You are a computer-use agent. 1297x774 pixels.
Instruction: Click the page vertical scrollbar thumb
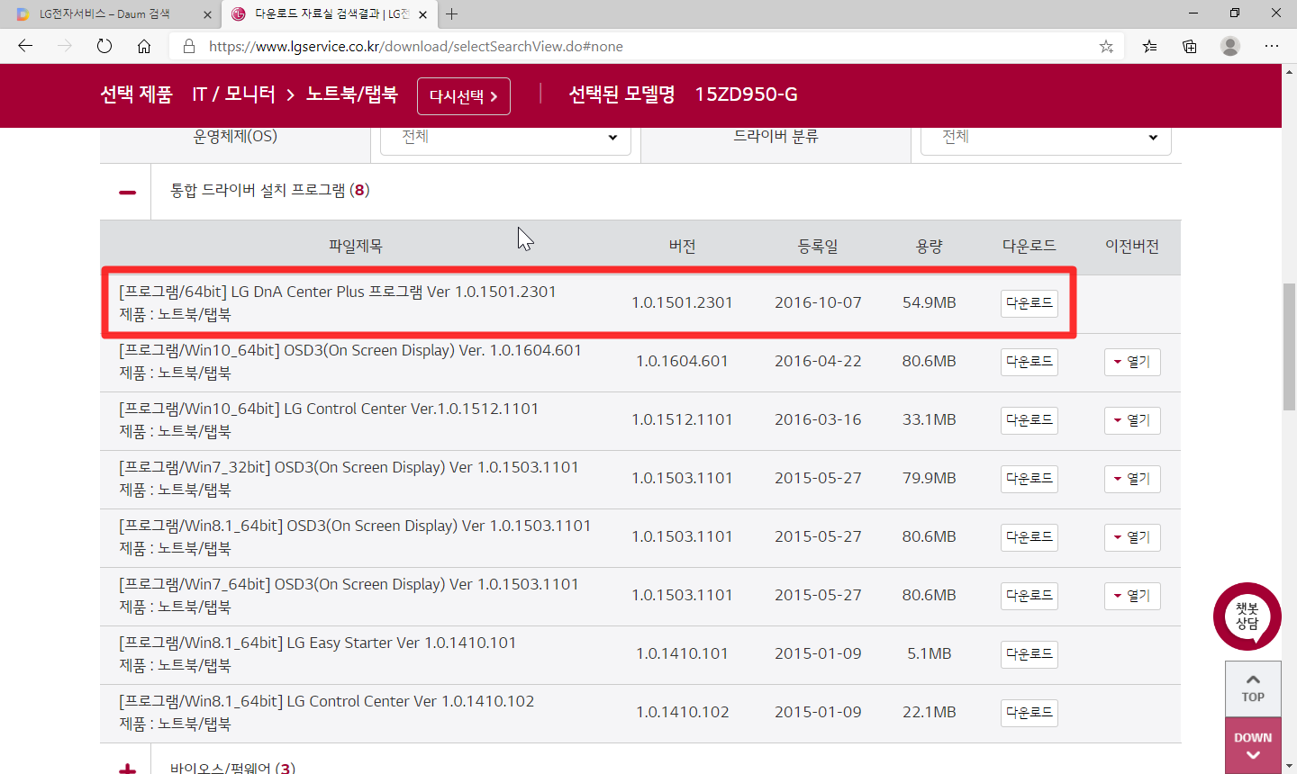click(x=1289, y=346)
